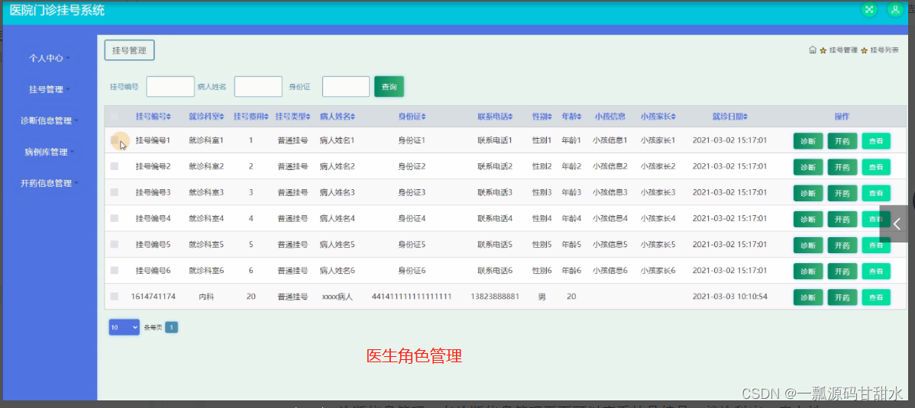
Task: Click 开药 for 挂号编号1 row
Action: coord(842,141)
